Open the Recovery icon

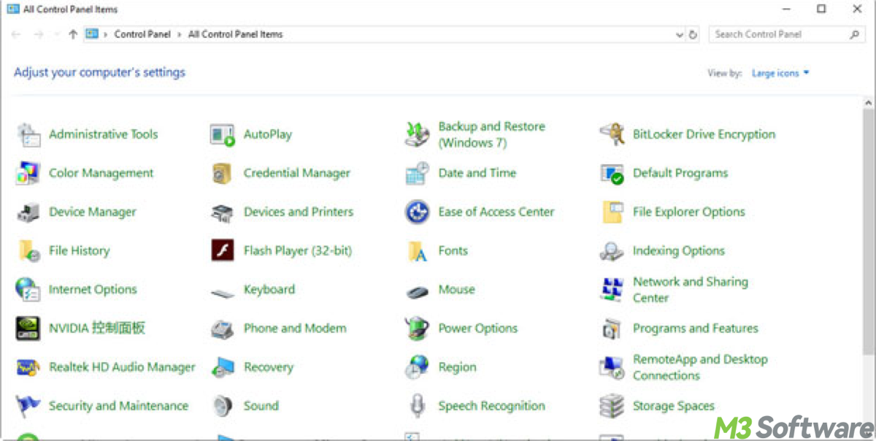(223, 367)
